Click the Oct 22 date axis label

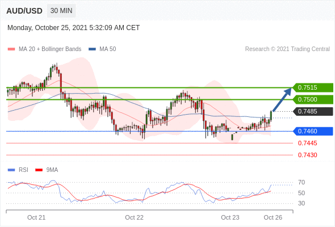tap(134, 217)
